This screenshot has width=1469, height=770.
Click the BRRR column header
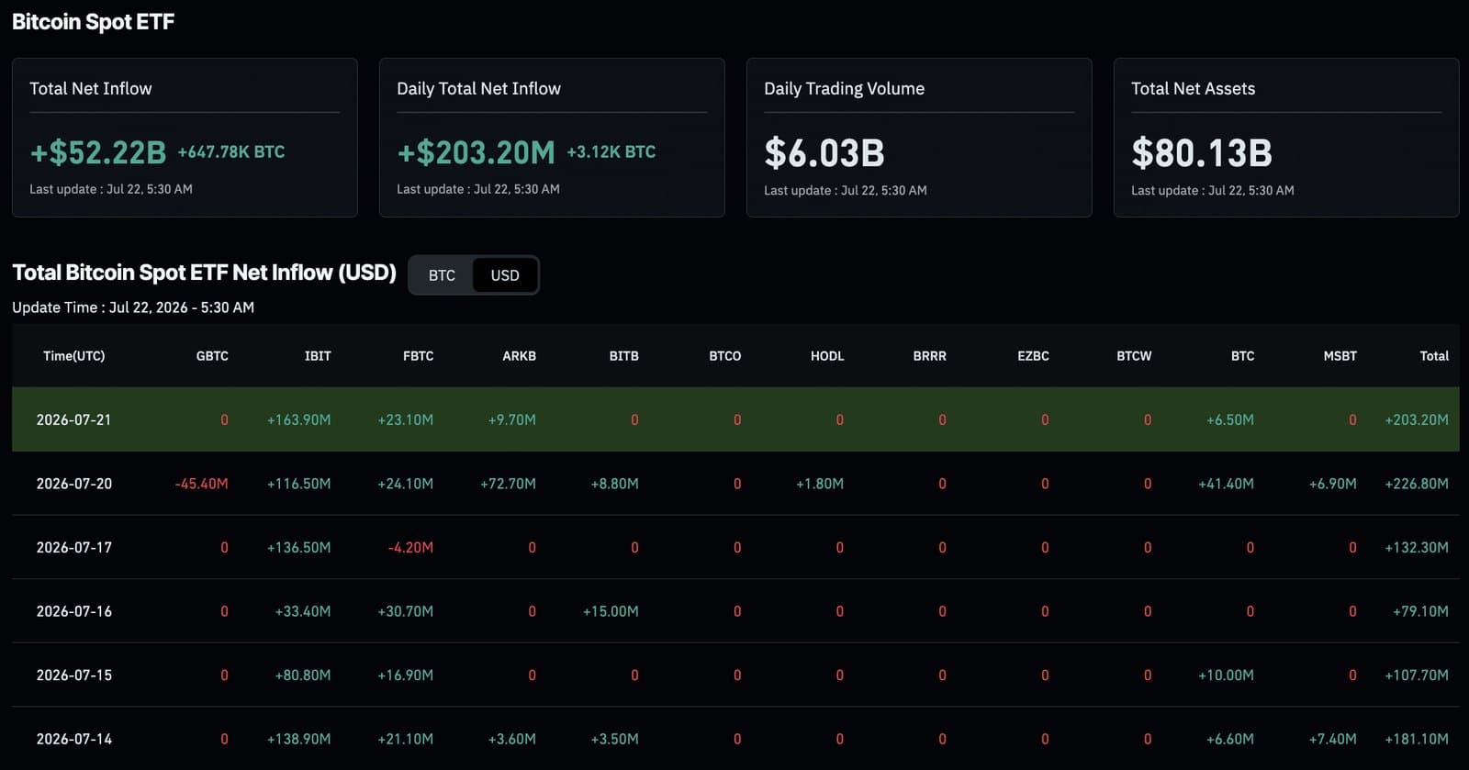(x=929, y=356)
